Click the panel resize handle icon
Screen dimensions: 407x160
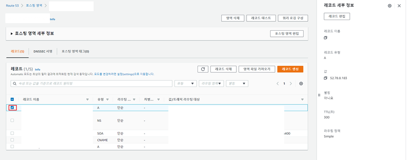tap(319, 95)
